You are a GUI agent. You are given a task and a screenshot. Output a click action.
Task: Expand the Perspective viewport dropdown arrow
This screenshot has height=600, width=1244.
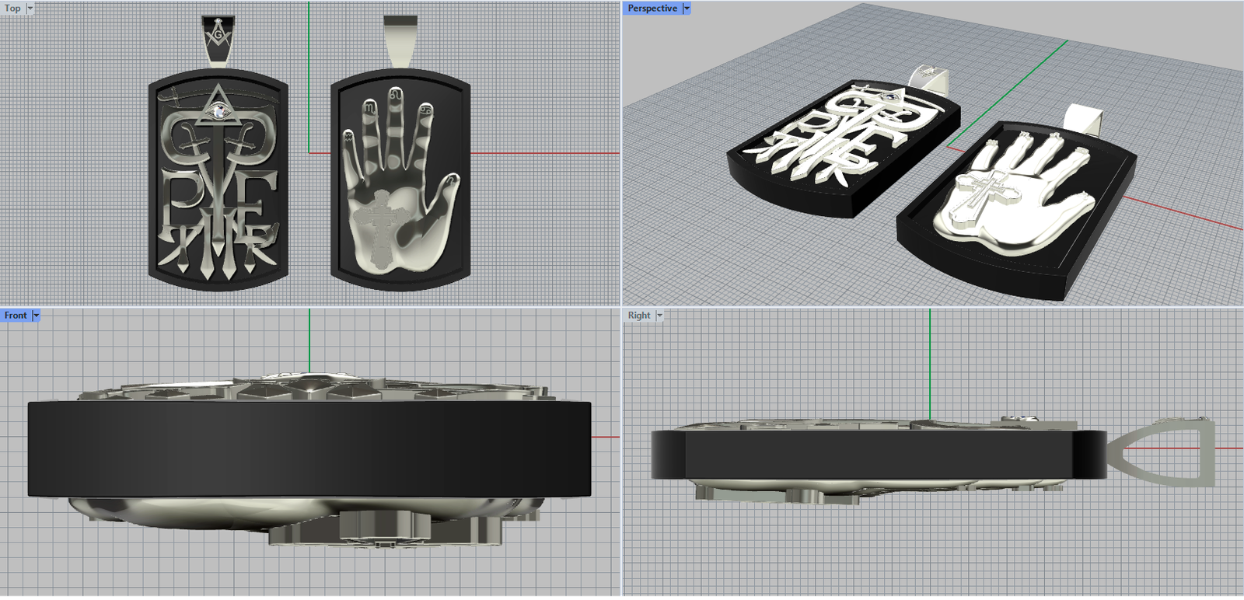click(687, 9)
